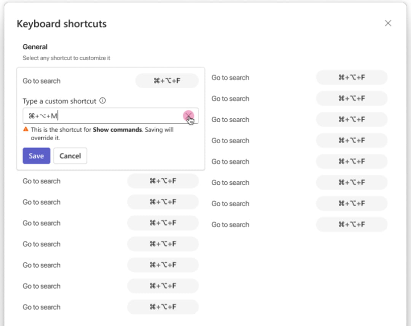Image resolution: width=411 pixels, height=326 pixels.
Task: Select the first right-column shortcut pill
Action: pos(352,77)
